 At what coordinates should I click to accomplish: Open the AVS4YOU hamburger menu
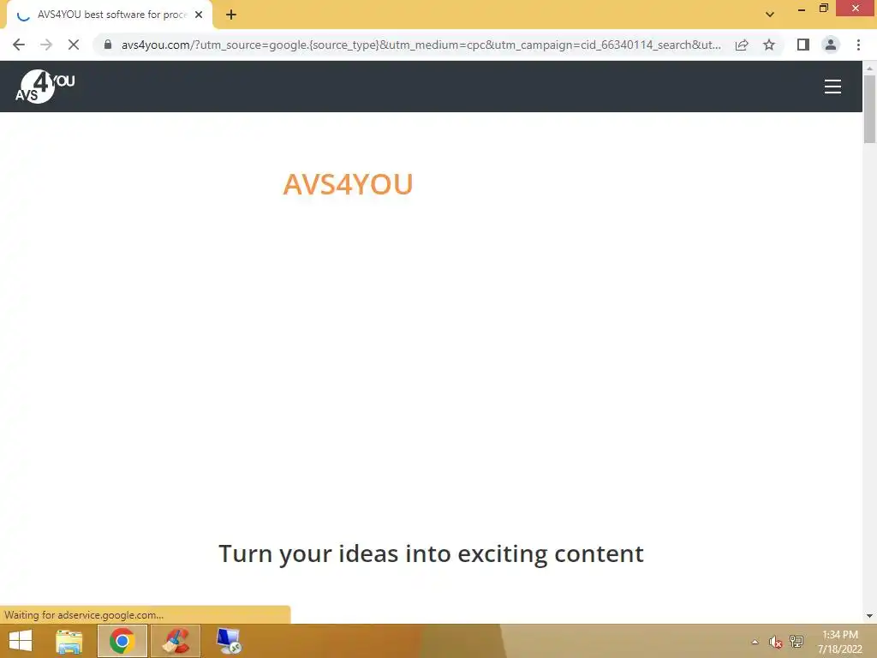pyautogui.click(x=832, y=87)
